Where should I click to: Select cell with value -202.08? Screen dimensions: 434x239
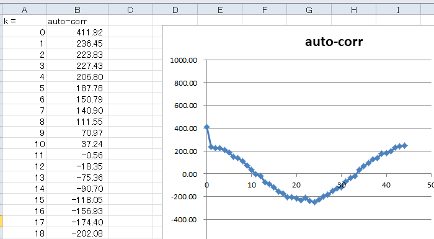(77, 233)
